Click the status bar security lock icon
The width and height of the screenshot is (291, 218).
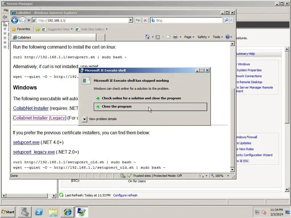click(x=202, y=176)
